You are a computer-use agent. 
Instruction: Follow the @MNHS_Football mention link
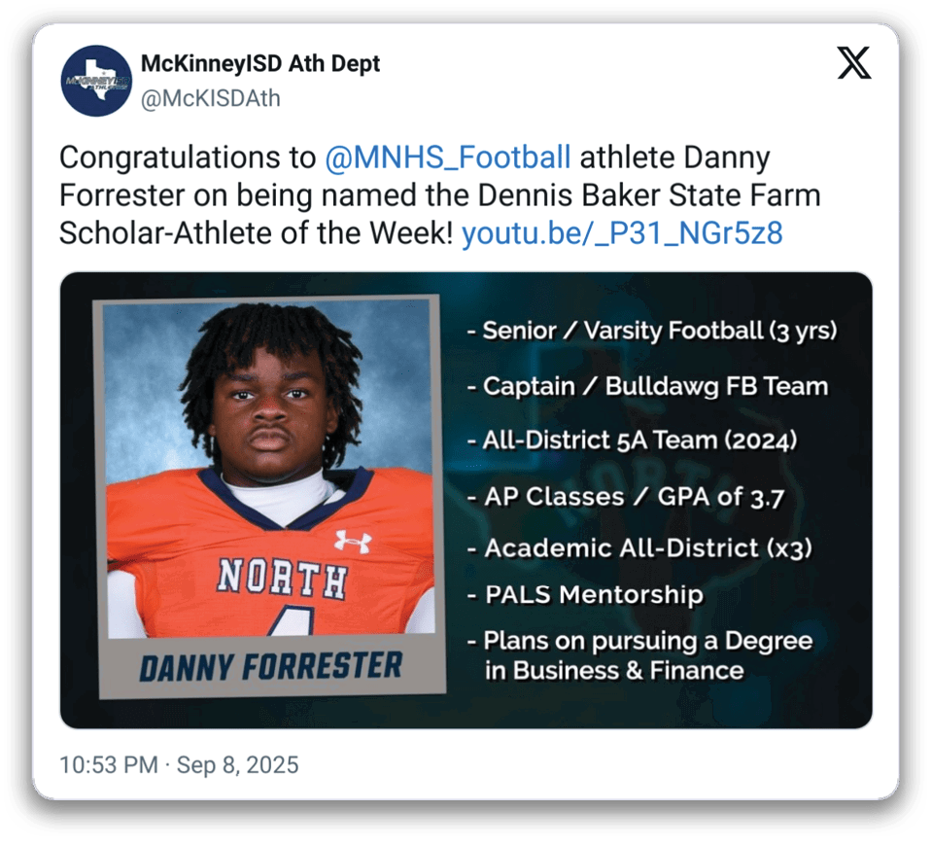447,158
